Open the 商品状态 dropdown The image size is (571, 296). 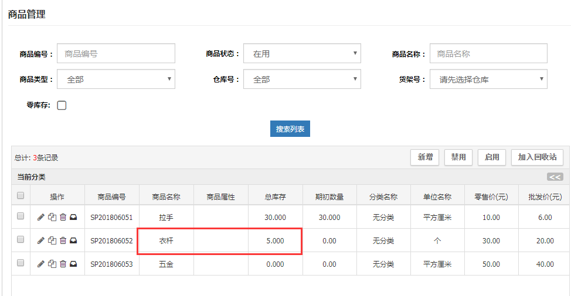pyautogui.click(x=302, y=53)
